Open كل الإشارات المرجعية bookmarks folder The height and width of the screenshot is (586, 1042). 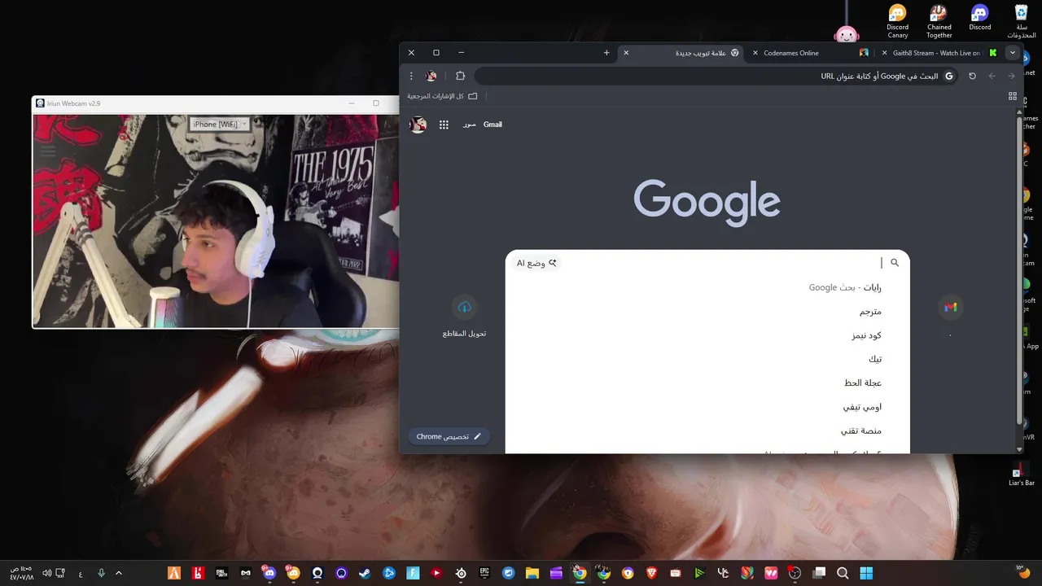coord(442,96)
